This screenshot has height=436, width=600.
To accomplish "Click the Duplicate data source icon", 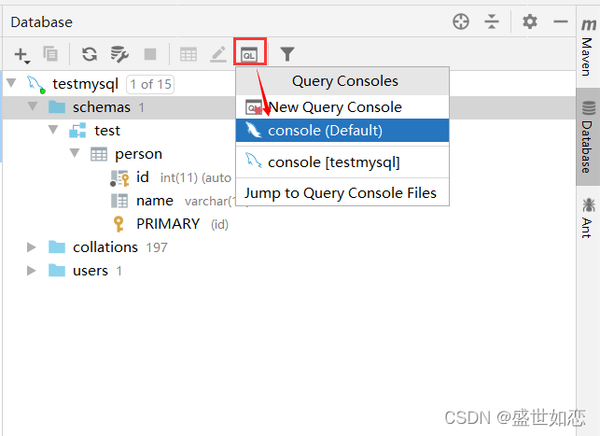I will [x=50, y=54].
